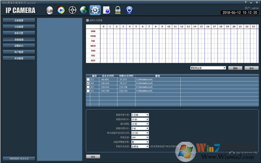261x163 pixels.
Task: Click the hour 17 column header
Action: click(215, 26)
